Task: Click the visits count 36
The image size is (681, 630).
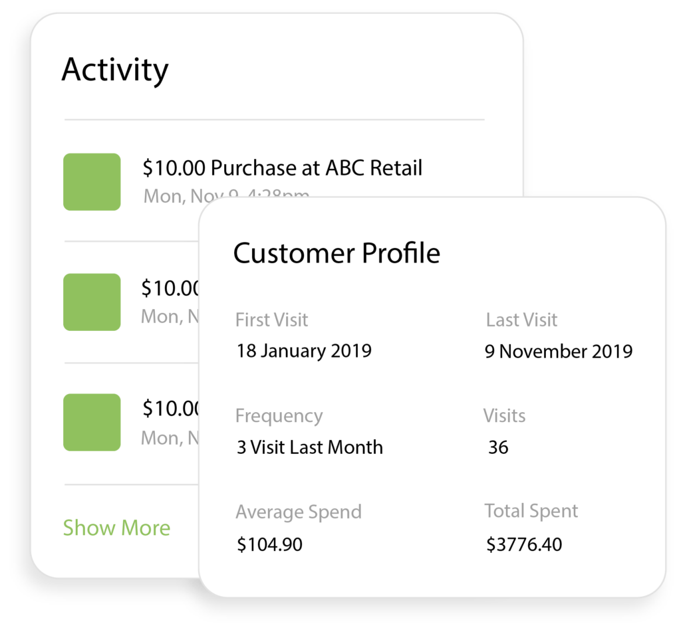Action: 498,447
